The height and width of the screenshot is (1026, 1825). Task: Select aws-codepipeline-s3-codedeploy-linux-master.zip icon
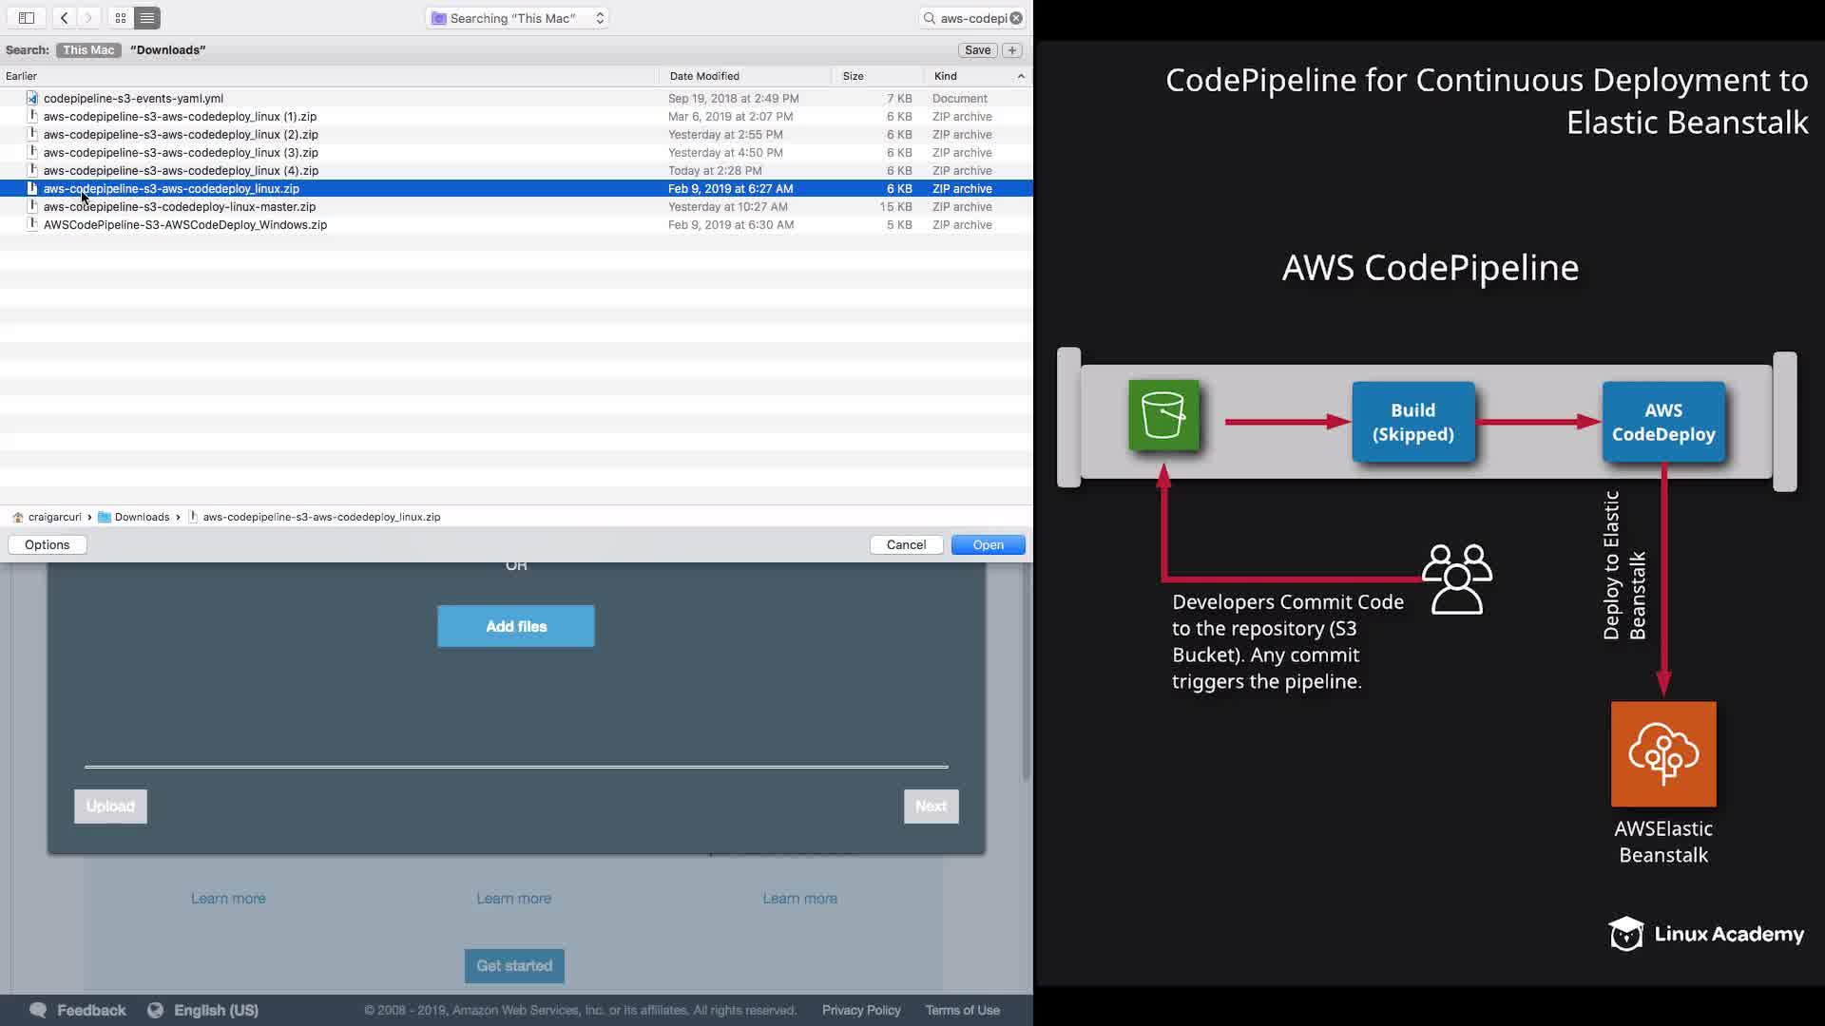pos(32,206)
